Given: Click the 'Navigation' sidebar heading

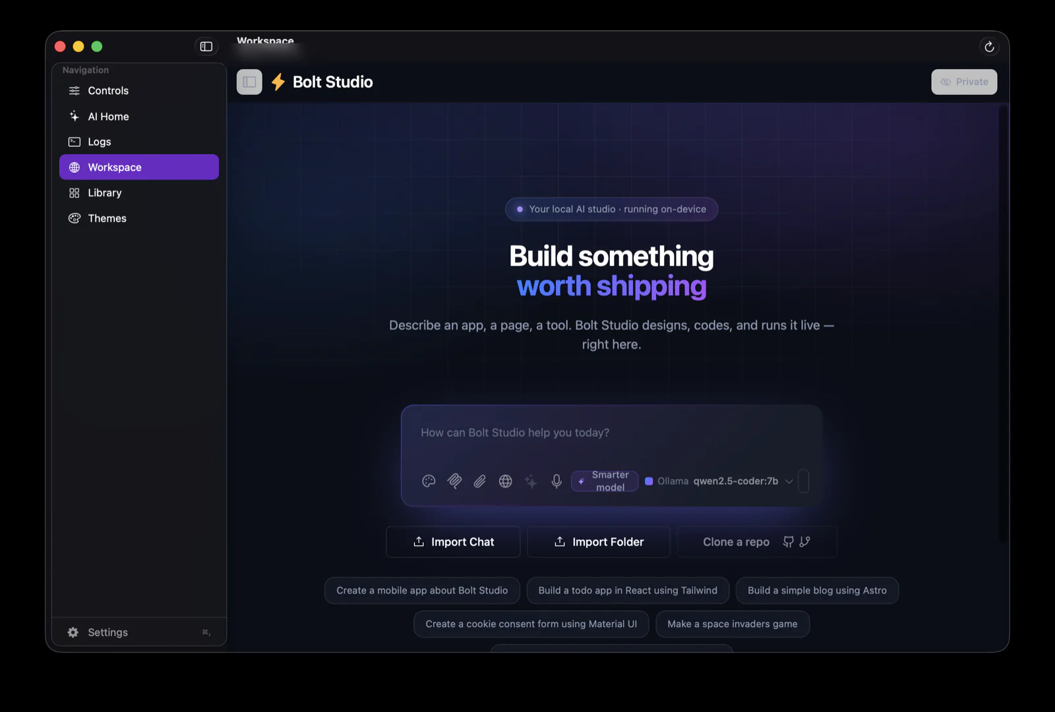Looking at the screenshot, I should (86, 70).
